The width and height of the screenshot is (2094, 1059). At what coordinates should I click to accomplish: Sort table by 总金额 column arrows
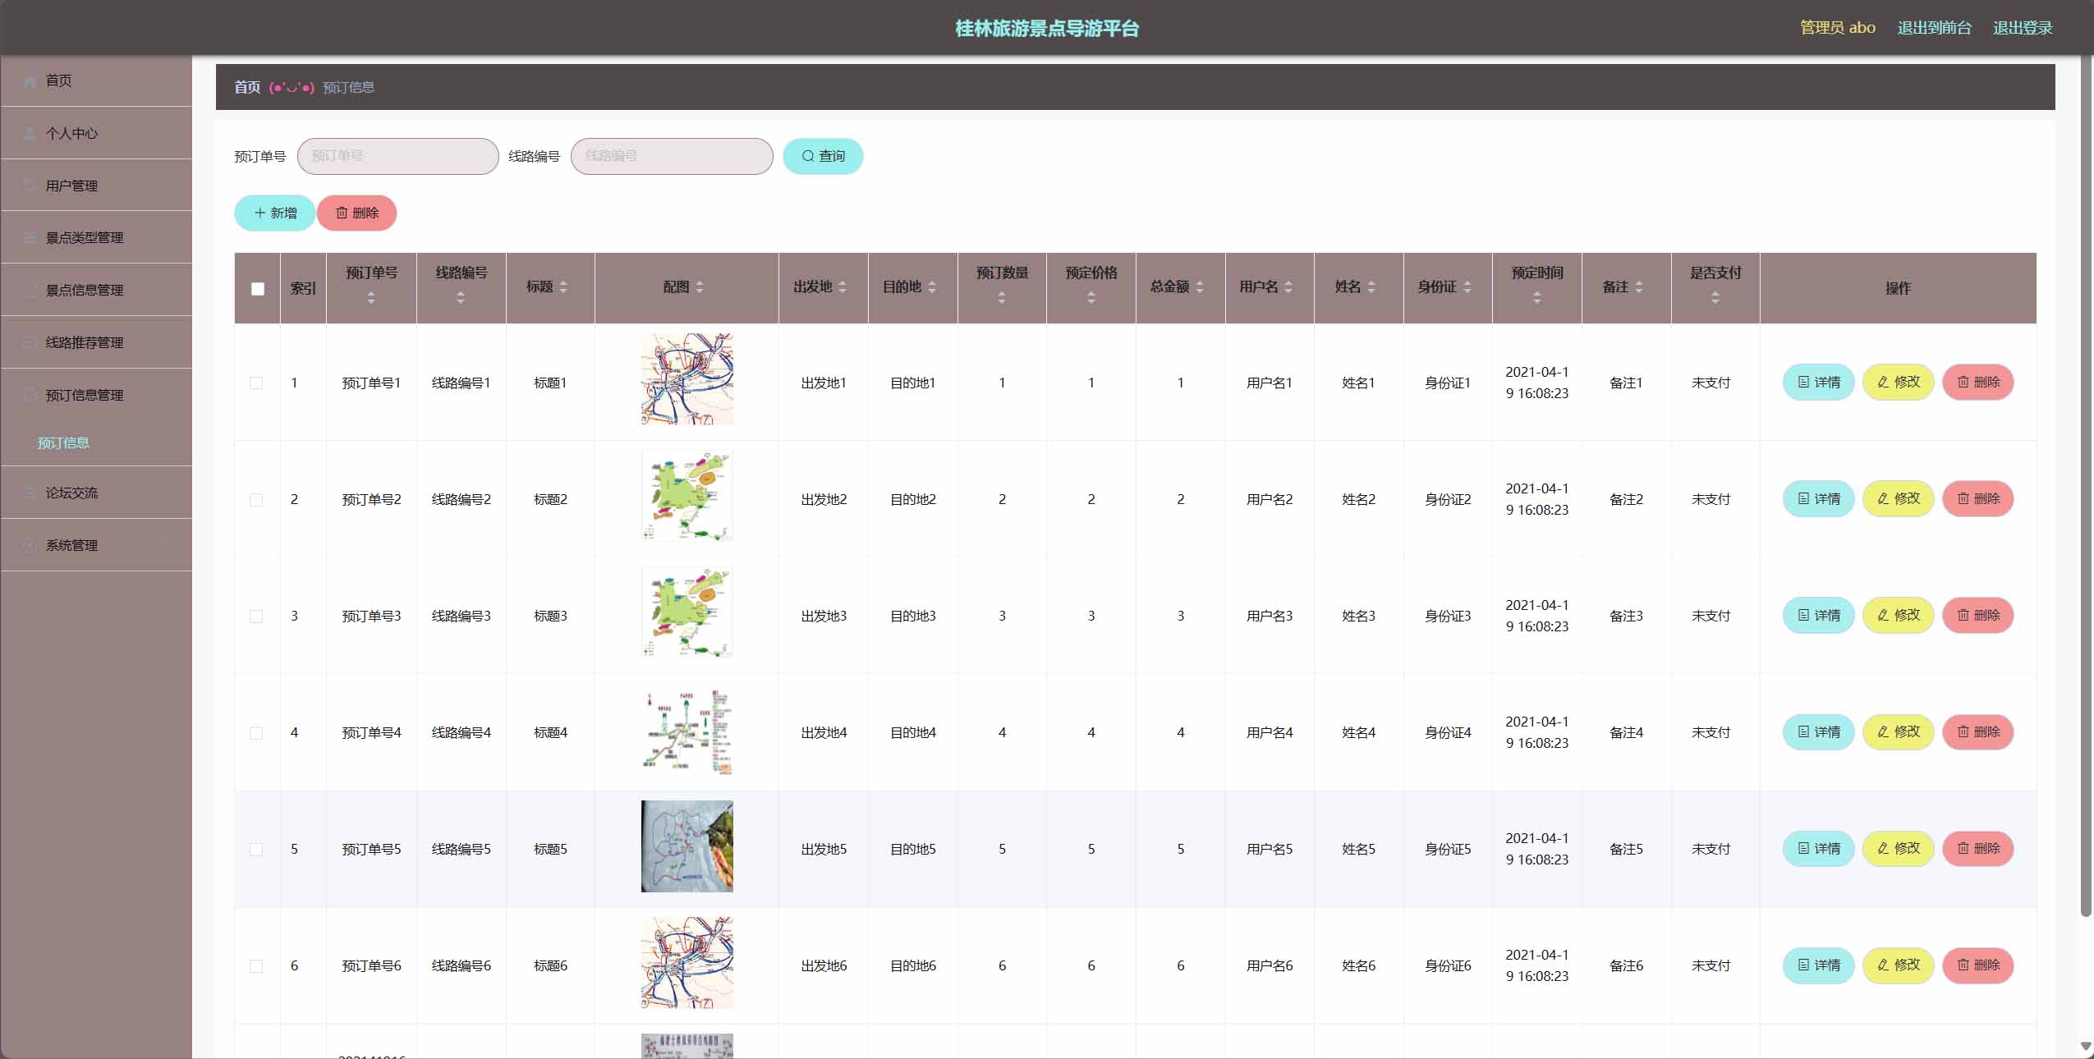[1200, 287]
